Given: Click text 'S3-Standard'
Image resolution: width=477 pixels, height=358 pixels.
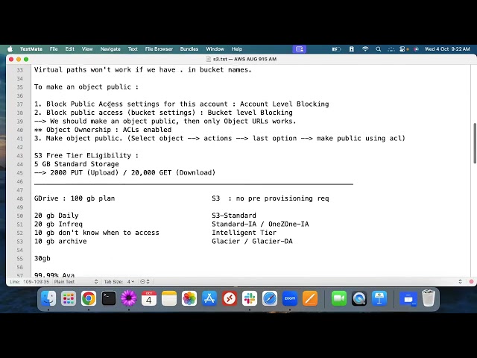Looking at the screenshot, I should pyautogui.click(x=234, y=216).
